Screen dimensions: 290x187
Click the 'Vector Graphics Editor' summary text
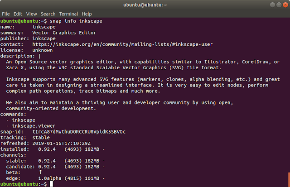point(64,33)
